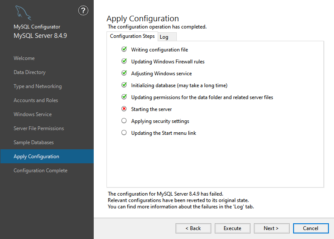Click the circle beside Applying security settings
The image size is (334, 239).
coord(124,121)
